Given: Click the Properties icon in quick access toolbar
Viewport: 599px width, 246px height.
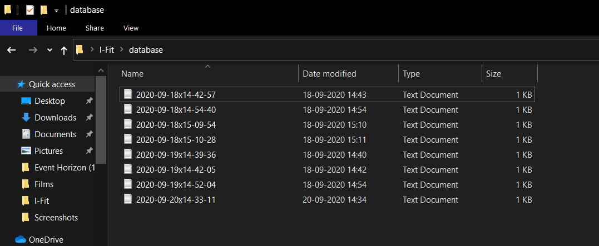Looking at the screenshot, I should coord(30,10).
